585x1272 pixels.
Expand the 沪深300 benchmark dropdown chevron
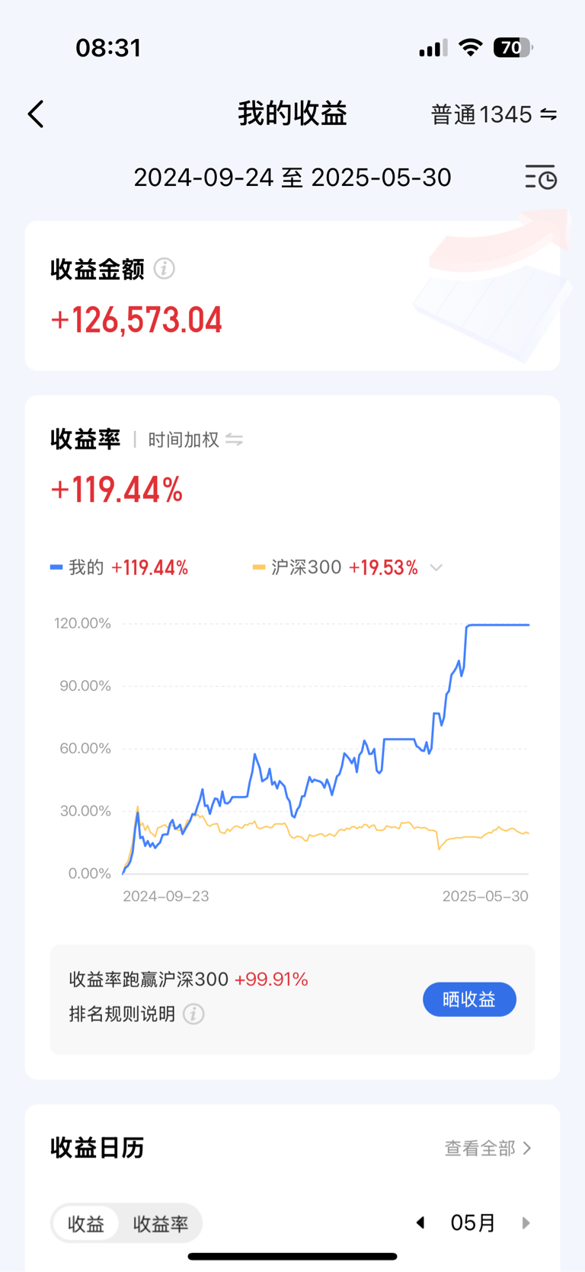(x=436, y=567)
